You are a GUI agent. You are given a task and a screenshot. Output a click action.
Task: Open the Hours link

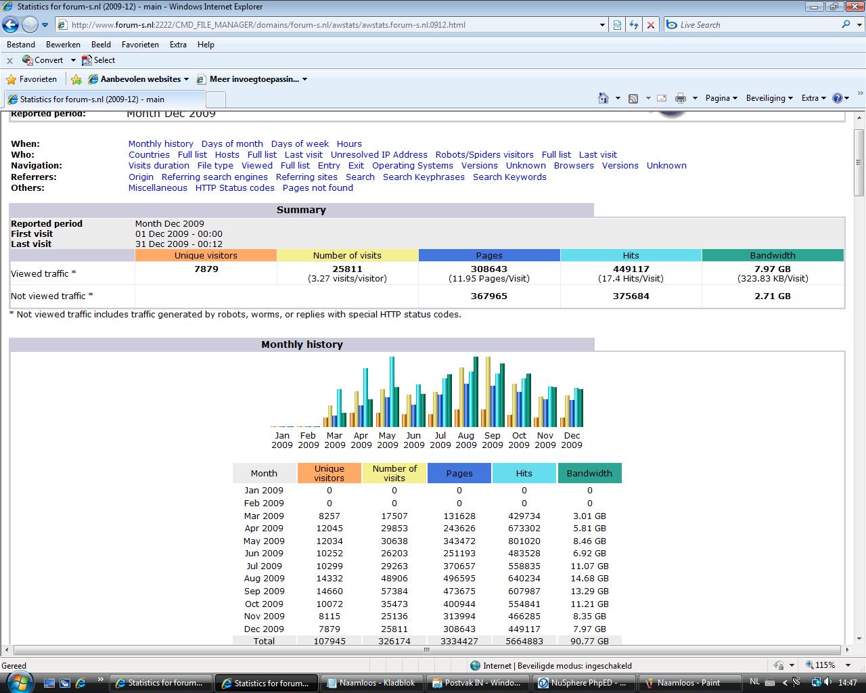tap(349, 143)
